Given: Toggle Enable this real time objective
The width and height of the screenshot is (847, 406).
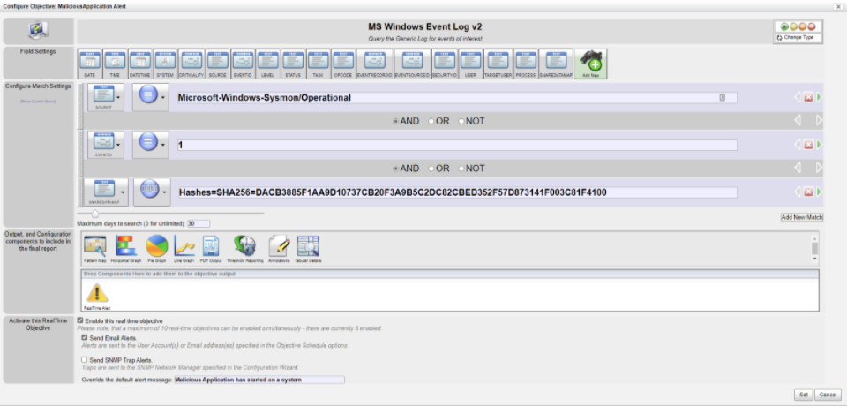Looking at the screenshot, I should 80,320.
